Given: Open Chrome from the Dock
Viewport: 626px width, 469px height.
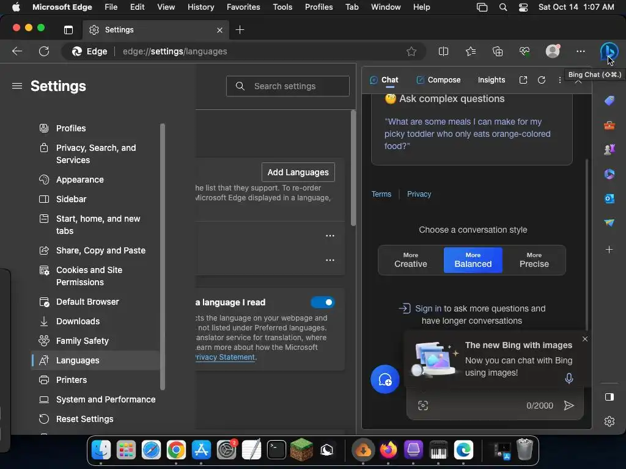Looking at the screenshot, I should point(176,450).
